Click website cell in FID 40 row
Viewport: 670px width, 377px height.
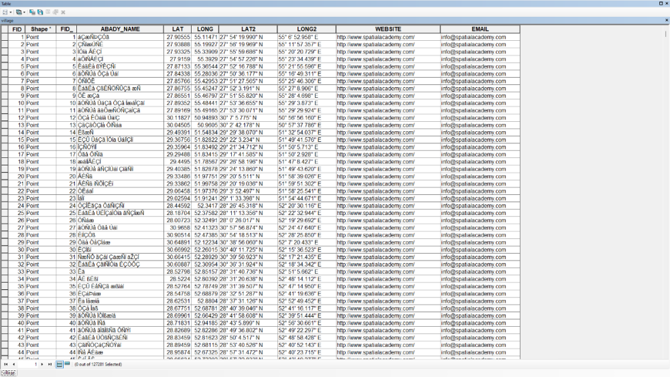[388, 323]
